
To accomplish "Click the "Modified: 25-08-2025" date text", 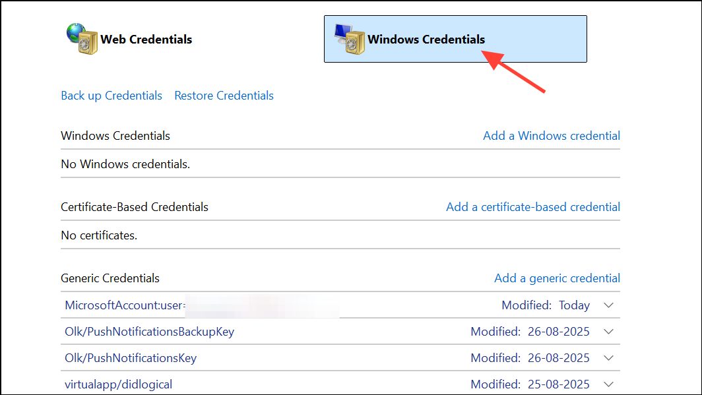I will 530,384.
